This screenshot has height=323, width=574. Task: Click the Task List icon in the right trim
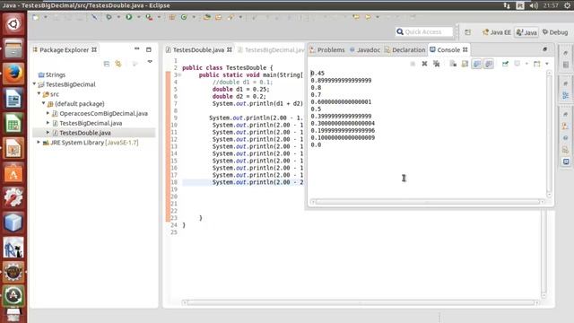[x=566, y=65]
